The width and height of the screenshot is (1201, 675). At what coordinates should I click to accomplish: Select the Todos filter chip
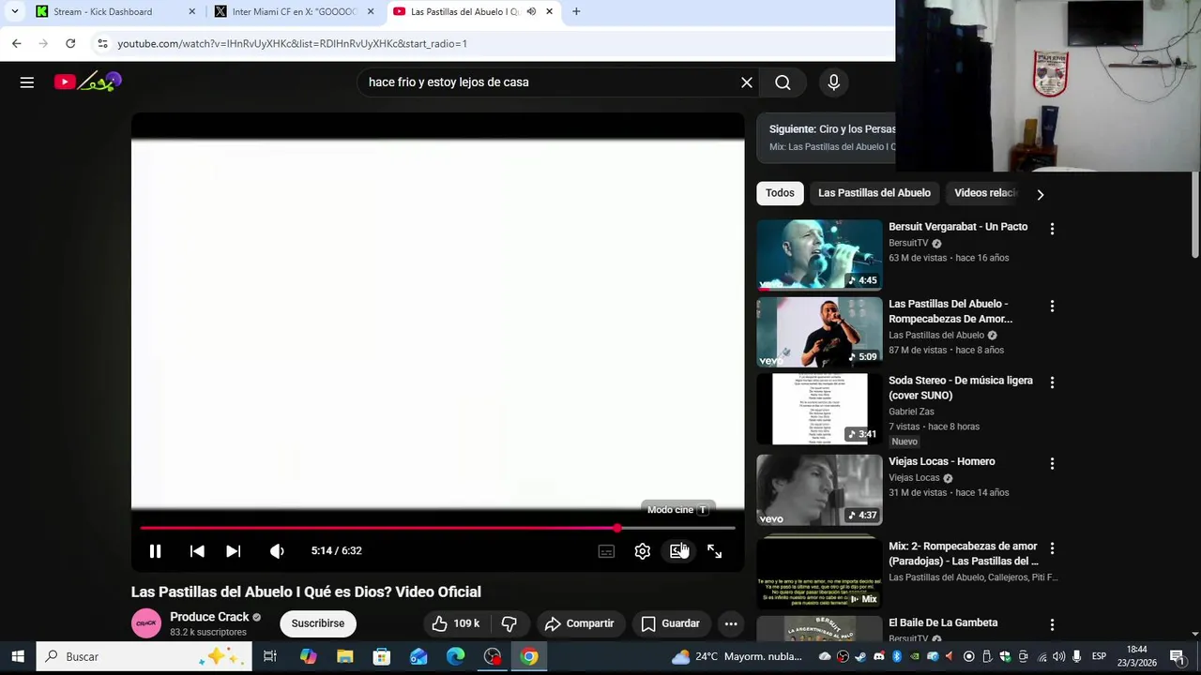780,193
